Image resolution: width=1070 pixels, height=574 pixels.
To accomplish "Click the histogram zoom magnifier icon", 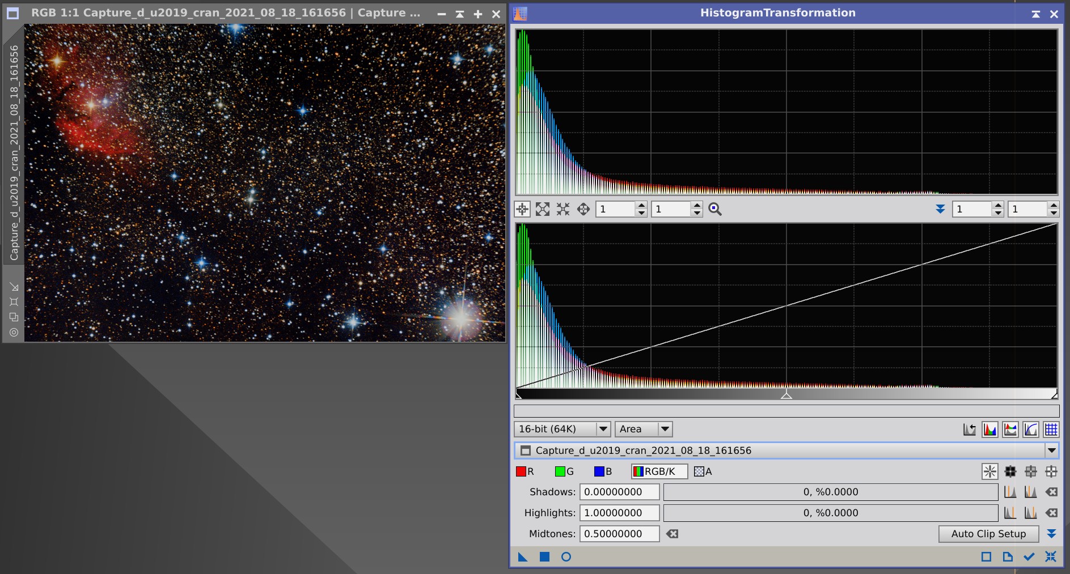I will (715, 209).
